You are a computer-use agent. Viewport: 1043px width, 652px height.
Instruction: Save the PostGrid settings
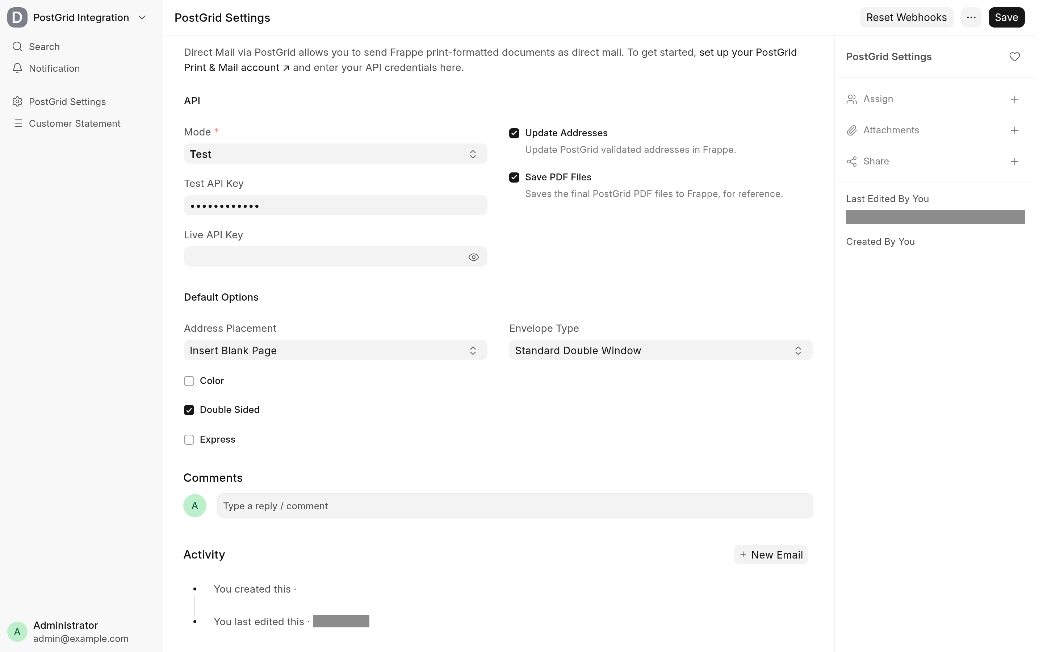1006,17
